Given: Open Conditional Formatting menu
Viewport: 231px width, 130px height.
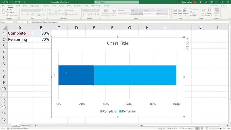Looking at the screenshot, I should (105, 12).
